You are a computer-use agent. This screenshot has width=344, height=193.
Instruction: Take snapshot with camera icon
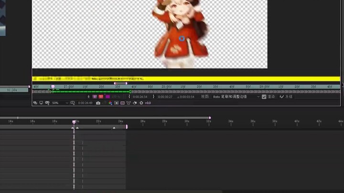(98, 103)
